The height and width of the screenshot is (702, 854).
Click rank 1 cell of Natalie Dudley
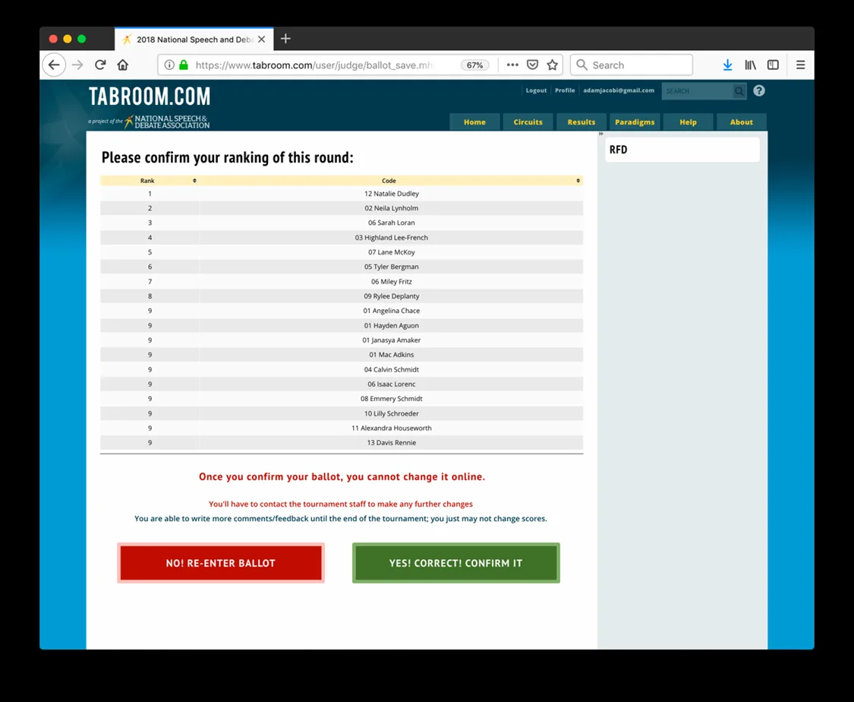[150, 194]
